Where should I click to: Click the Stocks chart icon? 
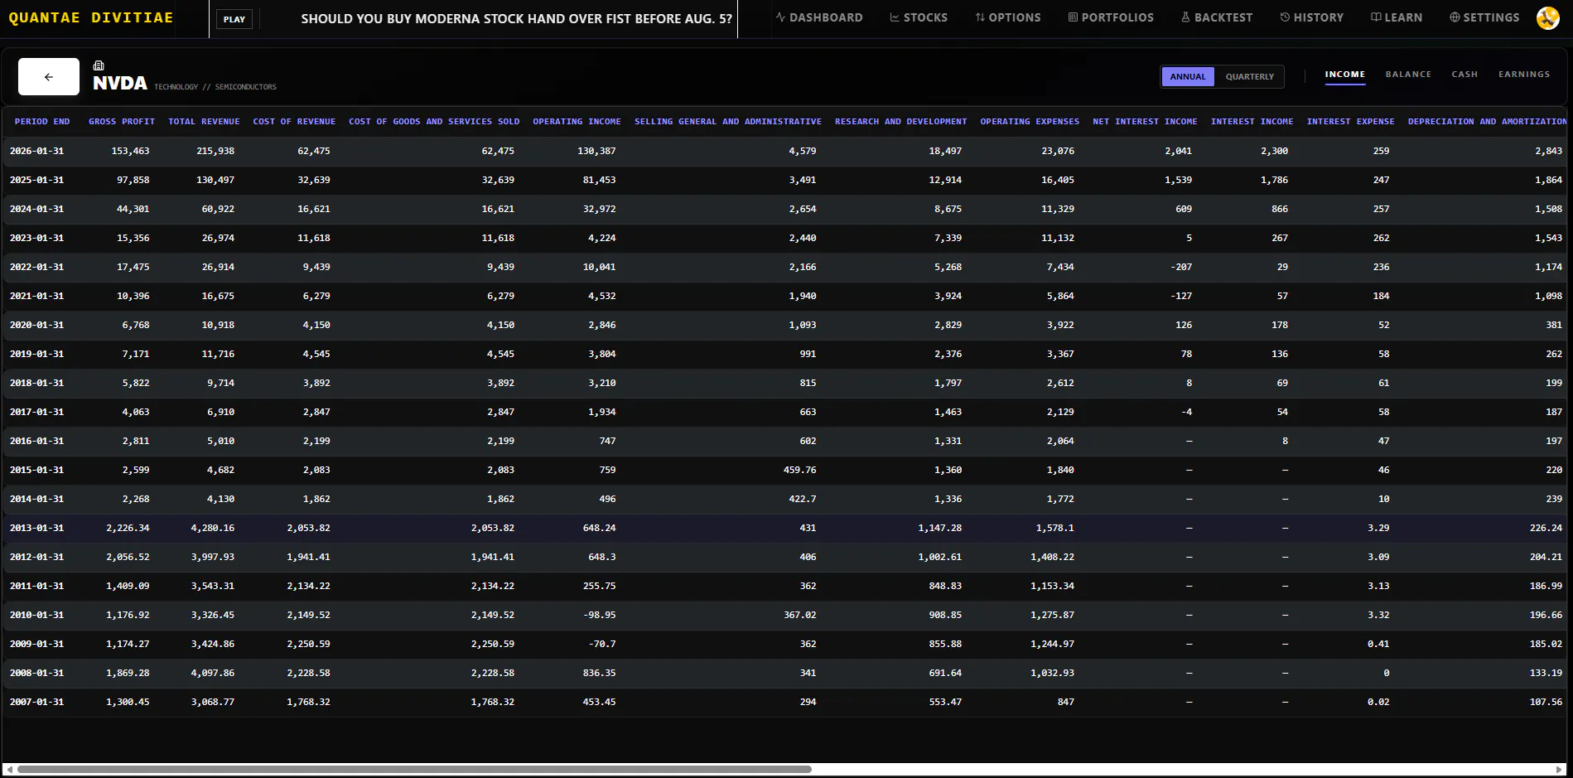click(x=895, y=17)
